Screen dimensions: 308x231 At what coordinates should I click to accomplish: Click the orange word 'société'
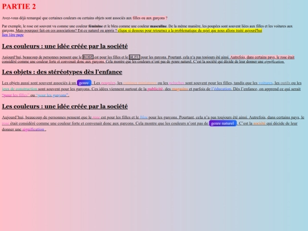(x=260, y=124)
